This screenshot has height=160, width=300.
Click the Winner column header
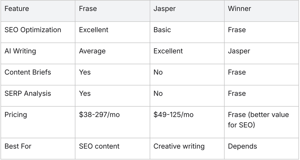[240, 9]
